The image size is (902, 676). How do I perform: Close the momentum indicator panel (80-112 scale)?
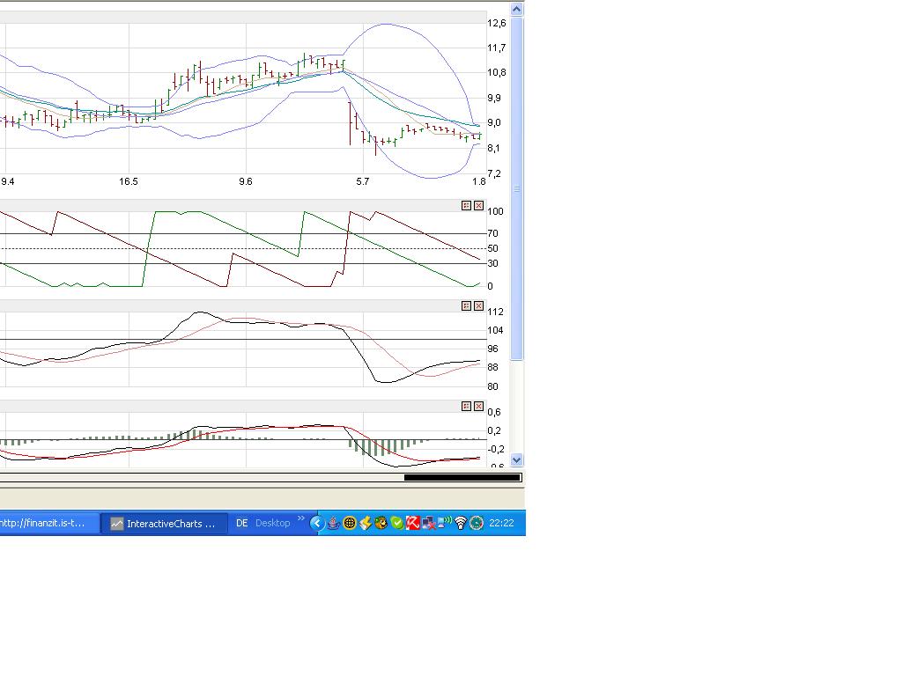click(x=478, y=305)
